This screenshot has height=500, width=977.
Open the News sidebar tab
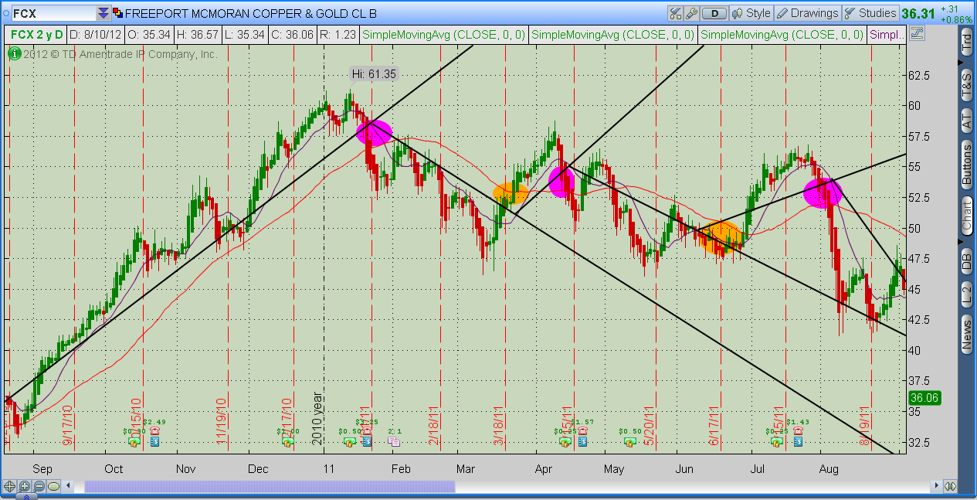click(x=967, y=335)
